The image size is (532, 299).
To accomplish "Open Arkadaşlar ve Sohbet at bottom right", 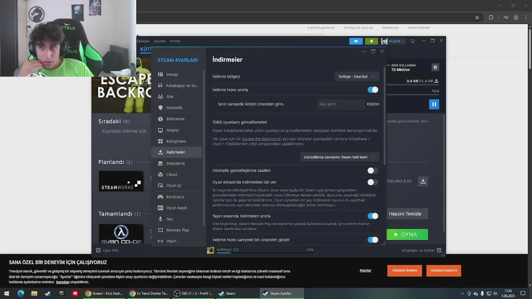I will point(421,250).
